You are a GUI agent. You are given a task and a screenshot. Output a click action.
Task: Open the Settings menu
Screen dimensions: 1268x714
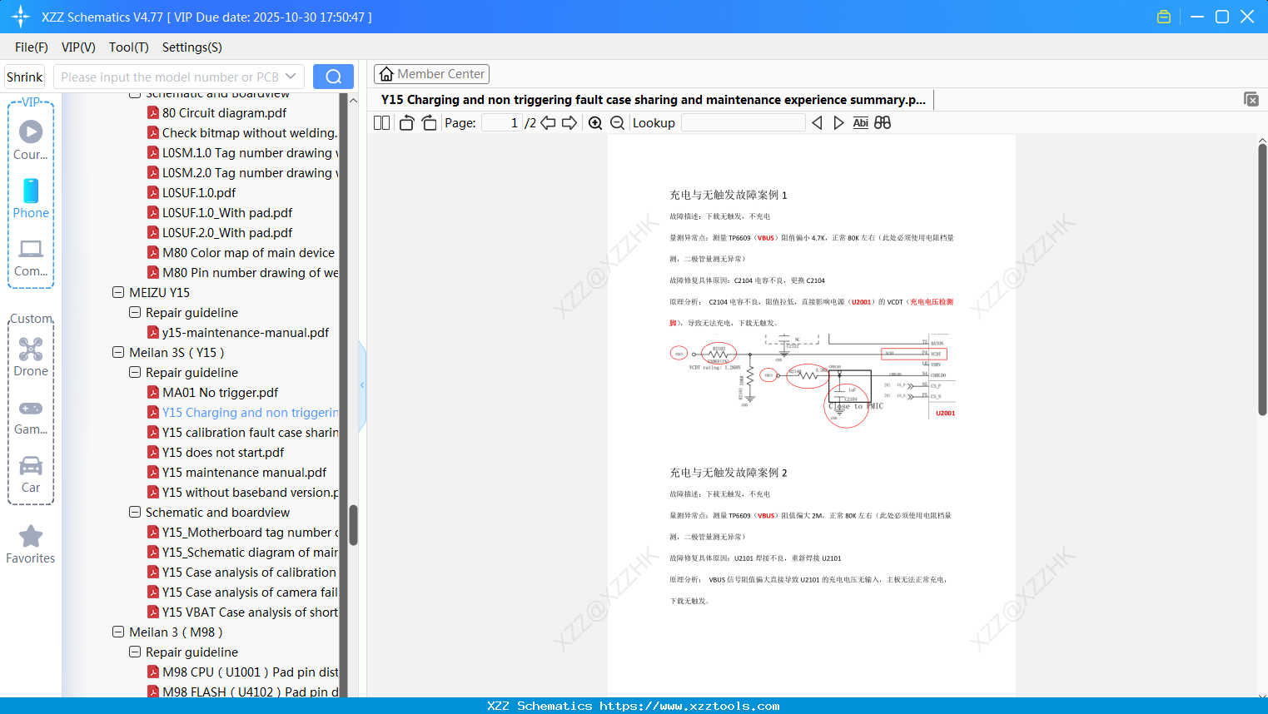point(191,47)
